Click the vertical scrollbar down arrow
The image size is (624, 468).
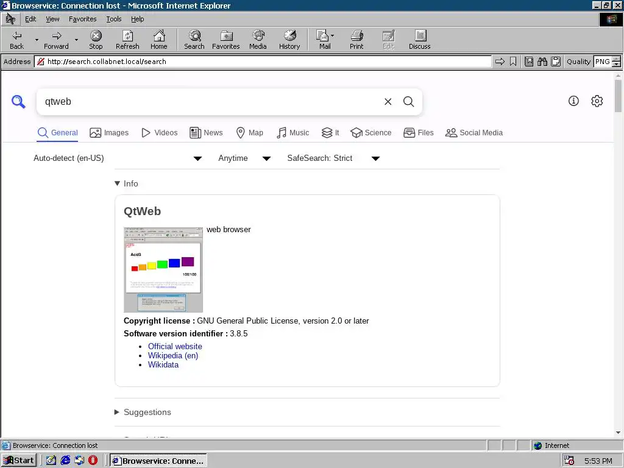point(618,432)
